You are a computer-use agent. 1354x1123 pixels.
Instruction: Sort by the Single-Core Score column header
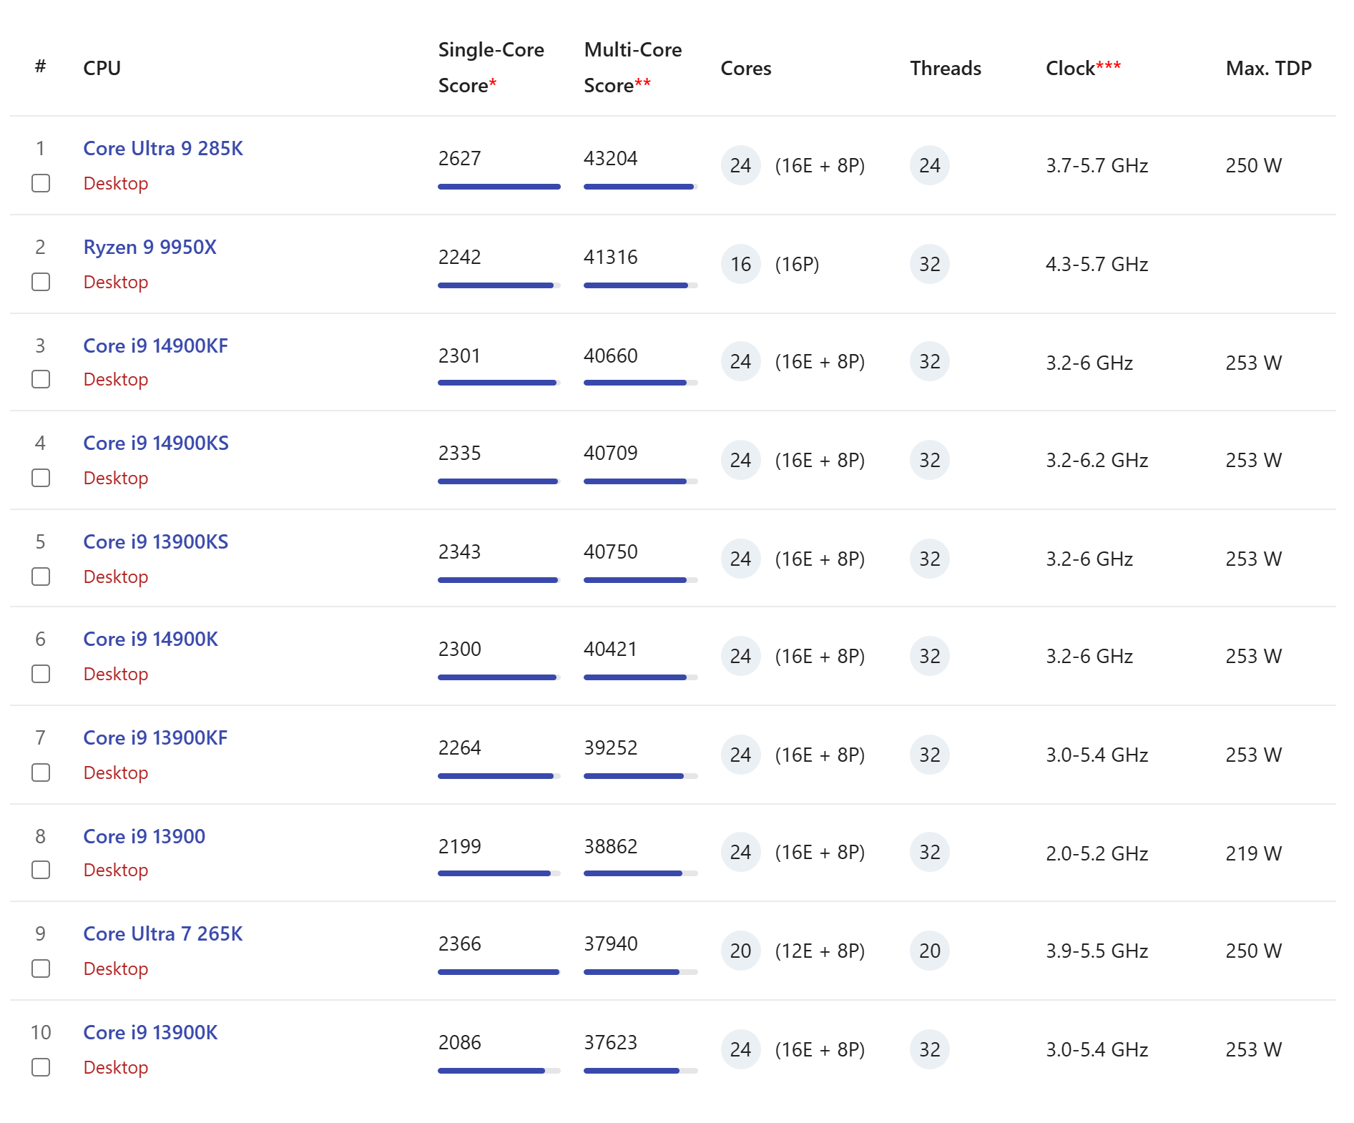491,67
